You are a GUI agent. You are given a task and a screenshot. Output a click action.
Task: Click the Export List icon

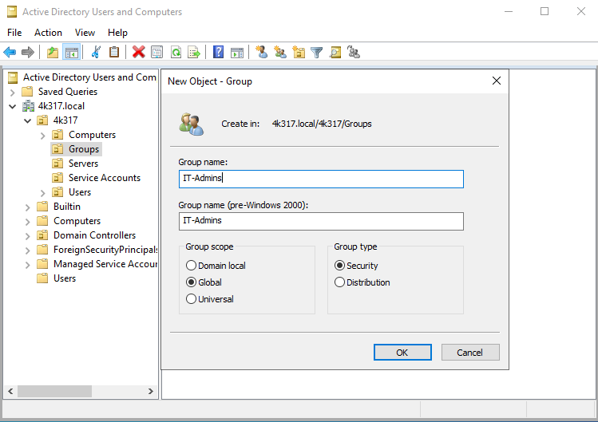coord(194,52)
